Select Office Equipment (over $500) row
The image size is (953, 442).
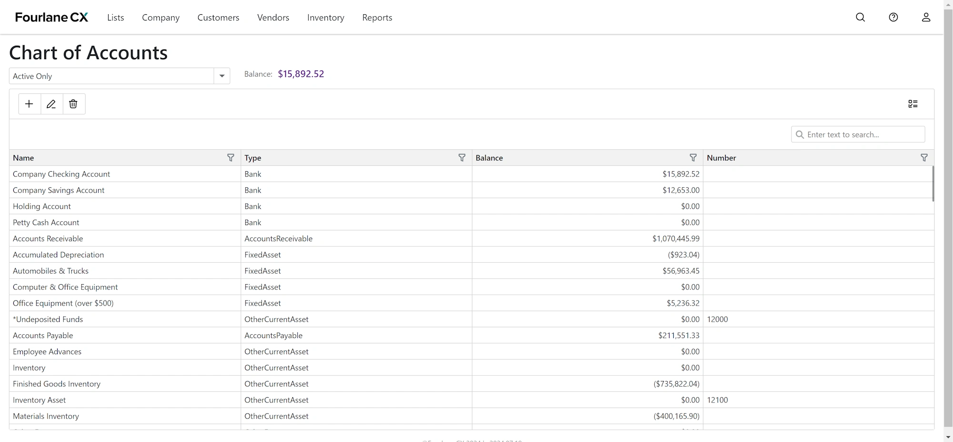point(472,303)
